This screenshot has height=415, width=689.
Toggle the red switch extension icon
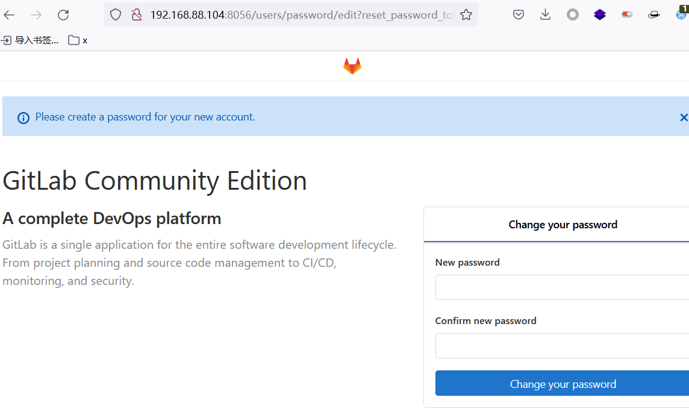(x=627, y=15)
